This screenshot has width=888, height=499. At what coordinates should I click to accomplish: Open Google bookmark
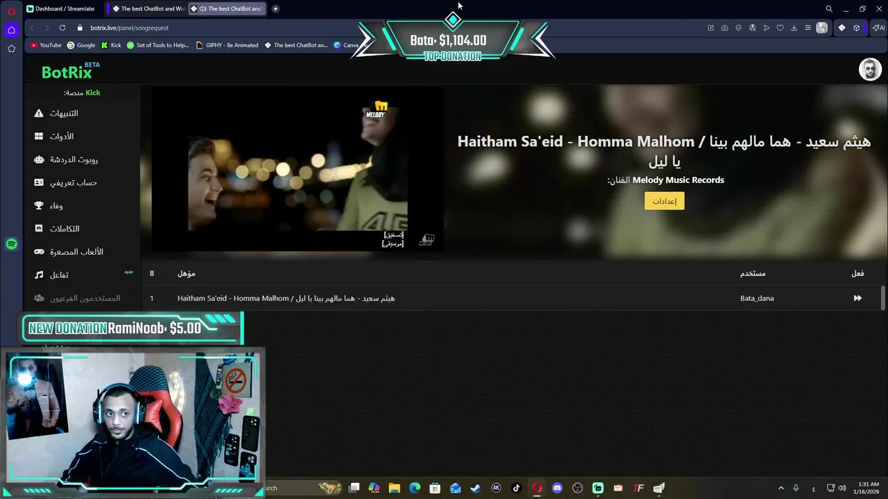click(x=81, y=45)
